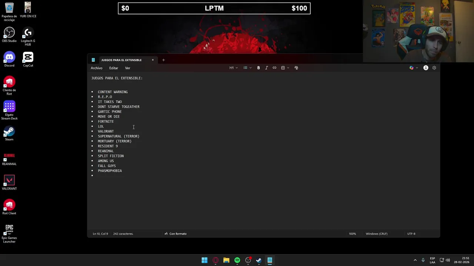Open the H1 heading style dropdown
Screen dimensions: 474x266
click(234, 68)
